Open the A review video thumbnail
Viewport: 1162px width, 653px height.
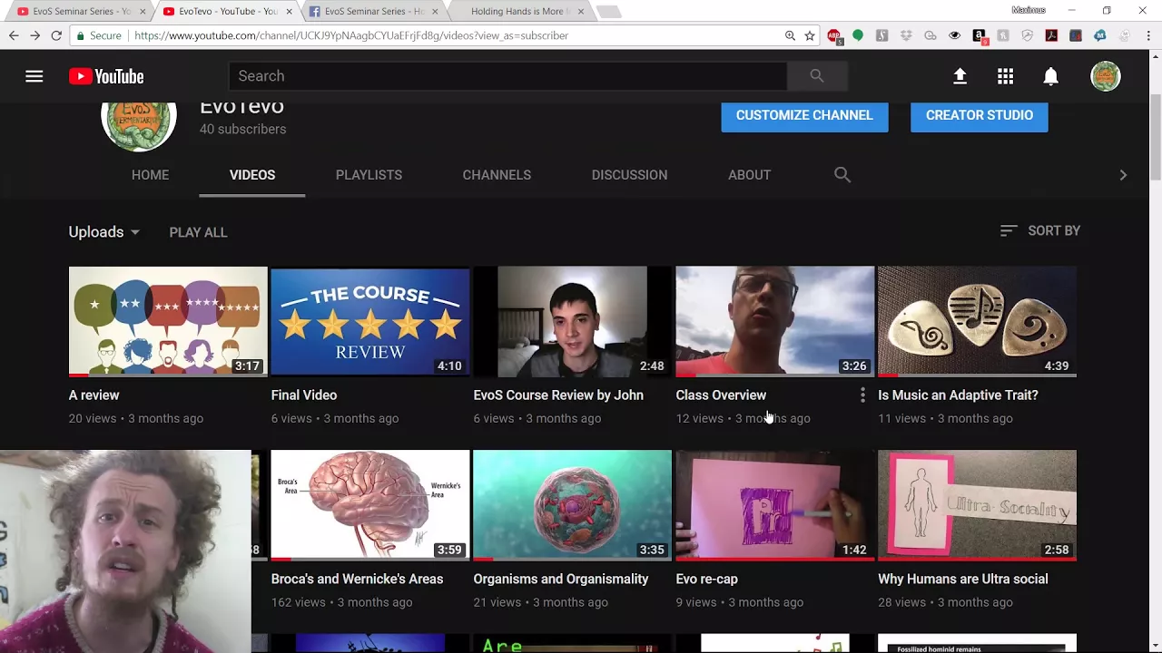point(168,321)
